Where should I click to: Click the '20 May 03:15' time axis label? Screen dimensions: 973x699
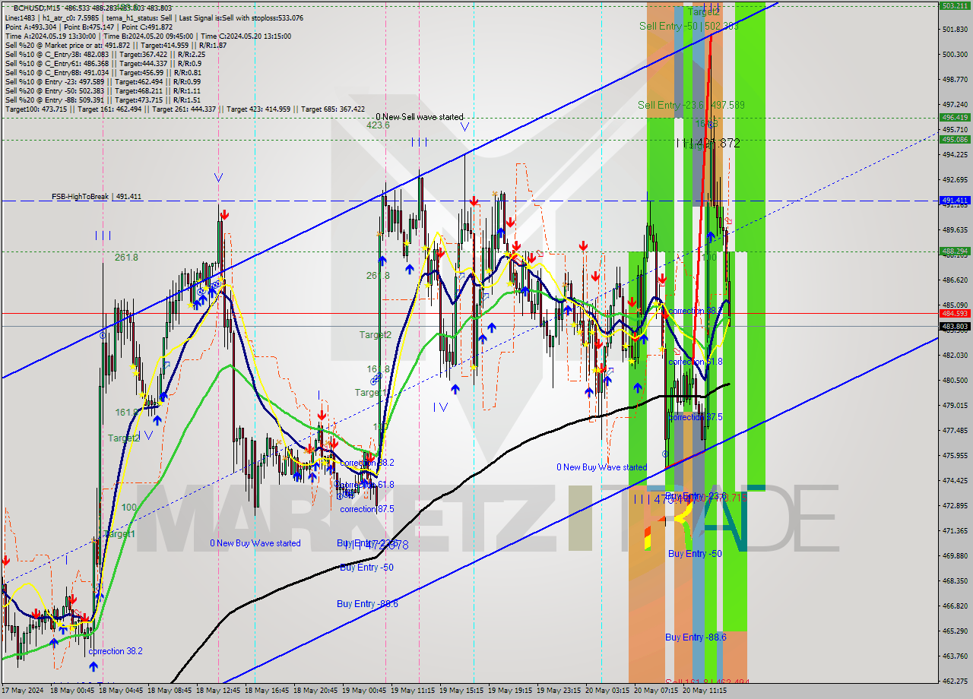608,691
